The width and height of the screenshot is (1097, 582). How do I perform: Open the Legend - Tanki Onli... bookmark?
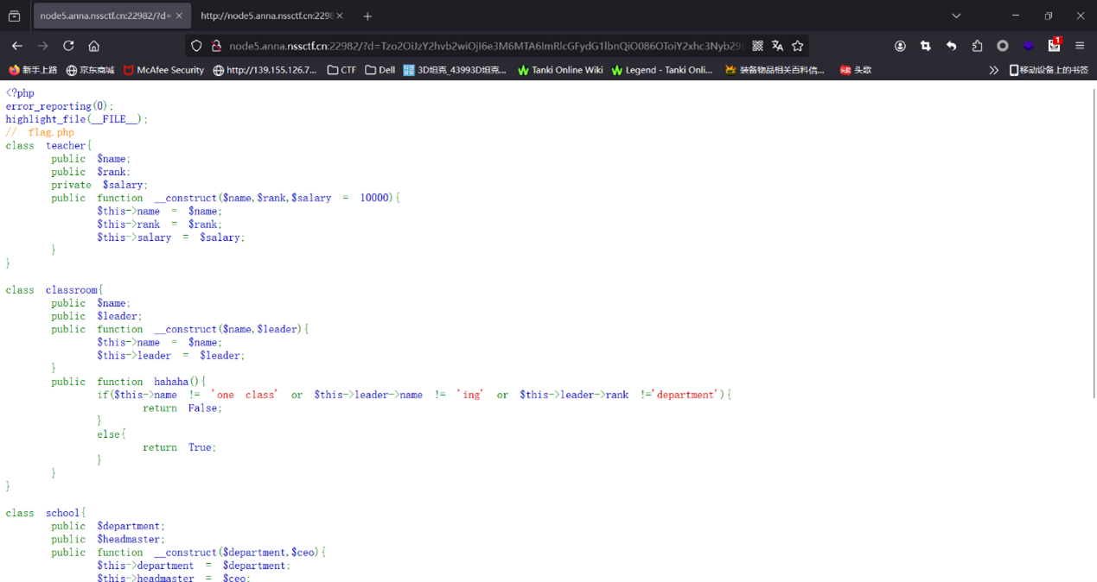661,70
